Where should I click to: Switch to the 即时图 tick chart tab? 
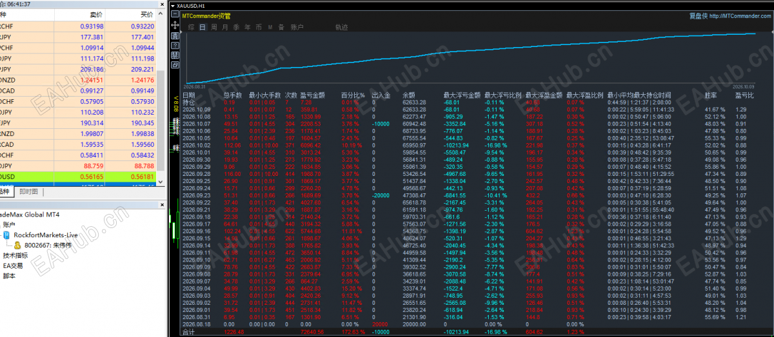[28, 192]
